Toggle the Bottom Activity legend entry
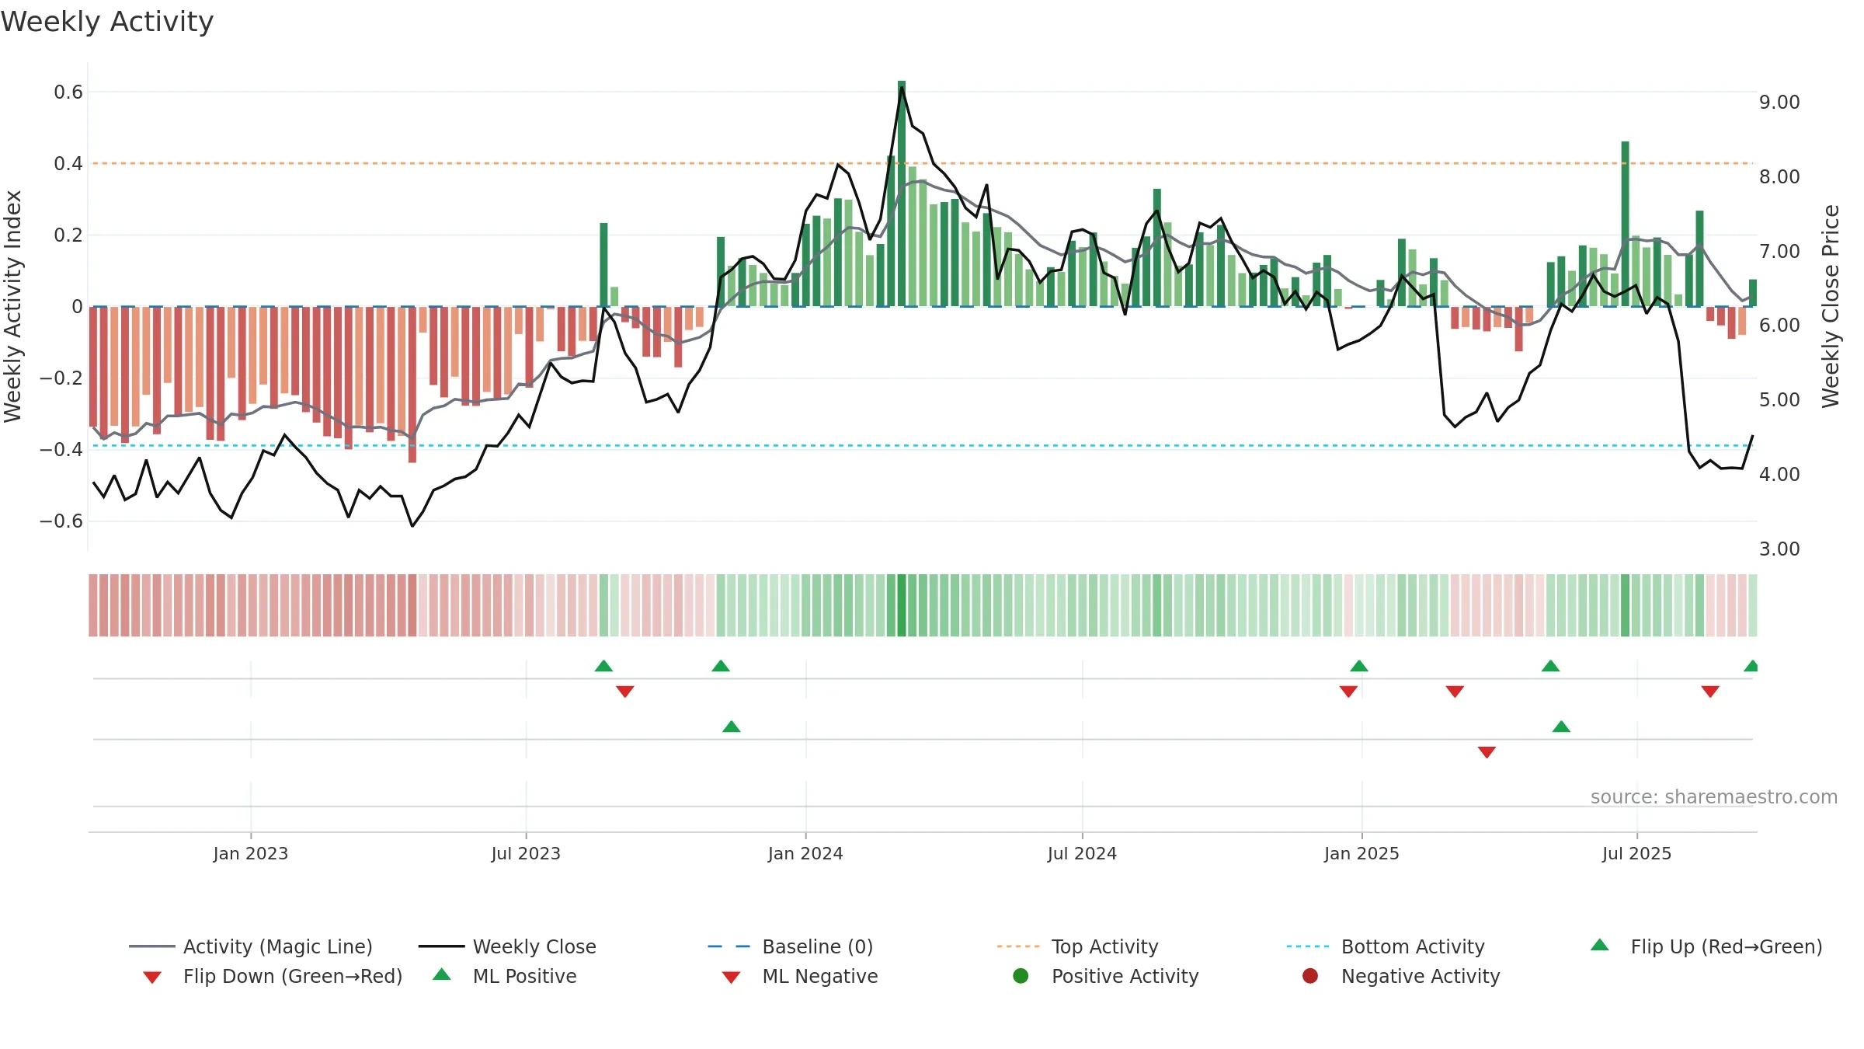Viewport: 1864px width, 1049px height. pos(1386,946)
